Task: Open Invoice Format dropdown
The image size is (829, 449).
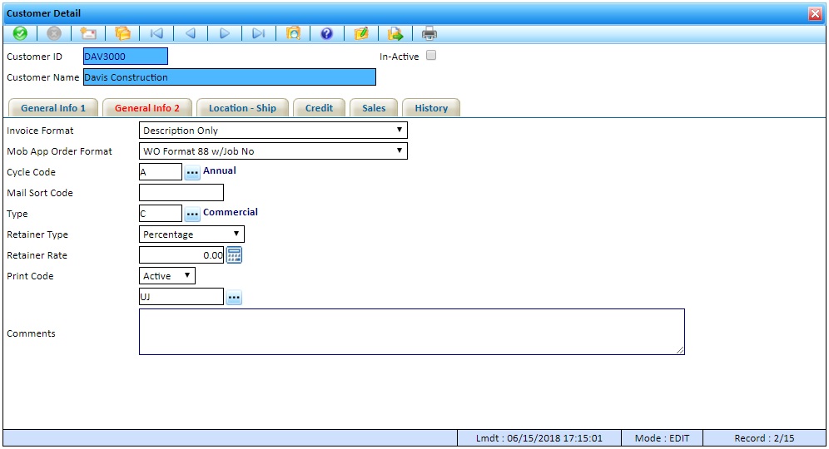Action: tap(273, 131)
